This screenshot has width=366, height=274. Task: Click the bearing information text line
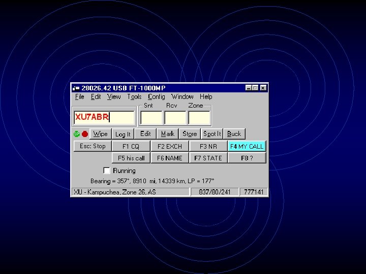click(152, 181)
